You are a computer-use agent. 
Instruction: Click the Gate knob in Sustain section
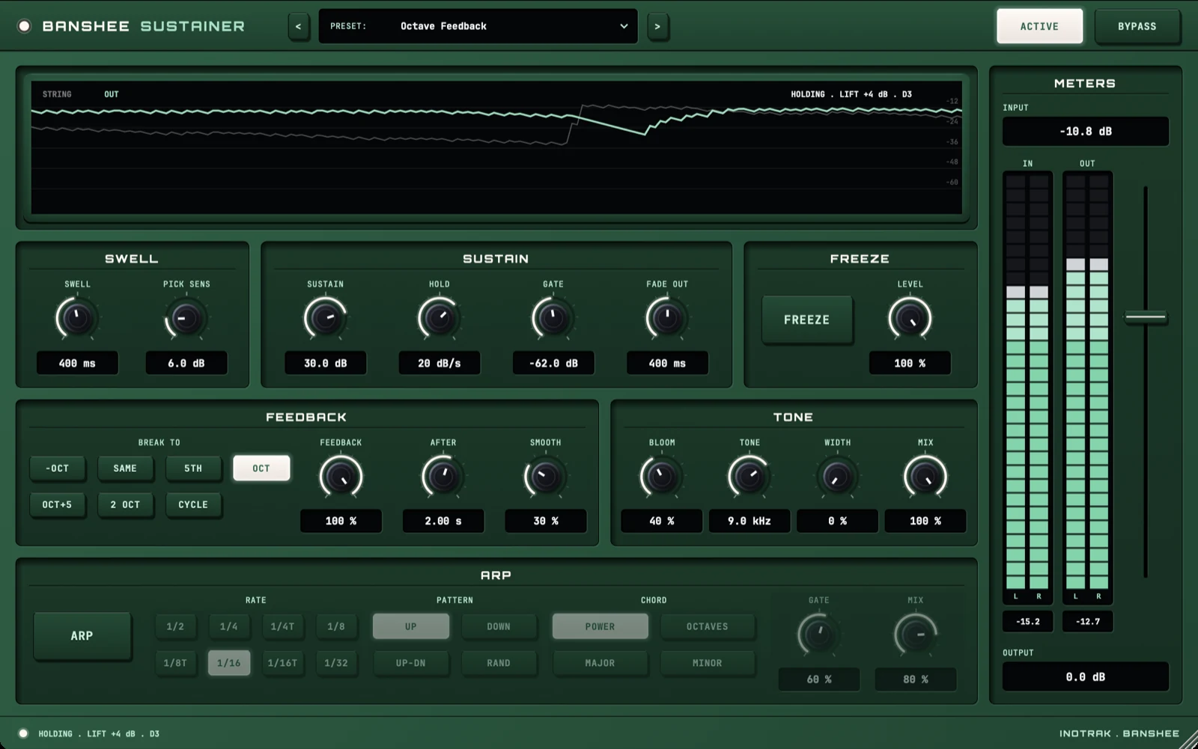(x=553, y=319)
